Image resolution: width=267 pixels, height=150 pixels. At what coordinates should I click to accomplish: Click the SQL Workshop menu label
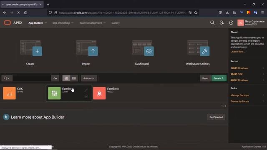pyautogui.click(x=61, y=23)
